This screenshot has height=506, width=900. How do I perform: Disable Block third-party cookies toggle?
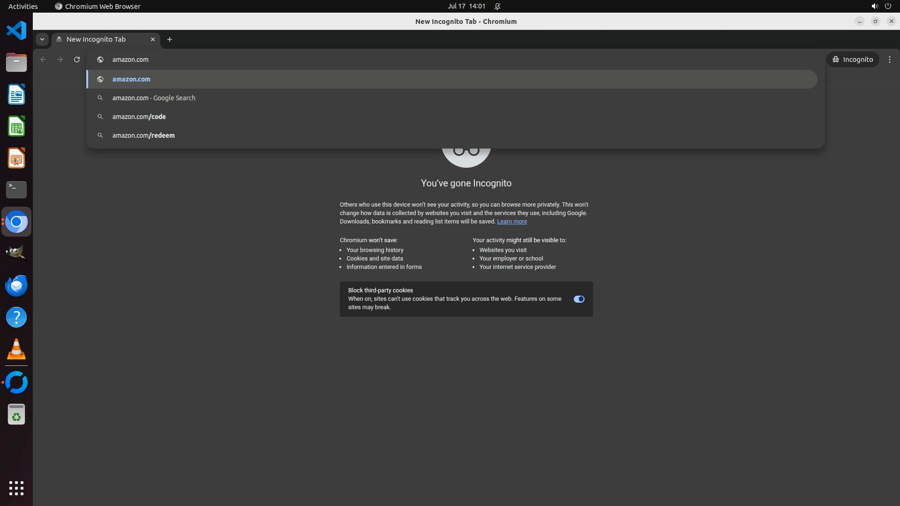tap(579, 299)
